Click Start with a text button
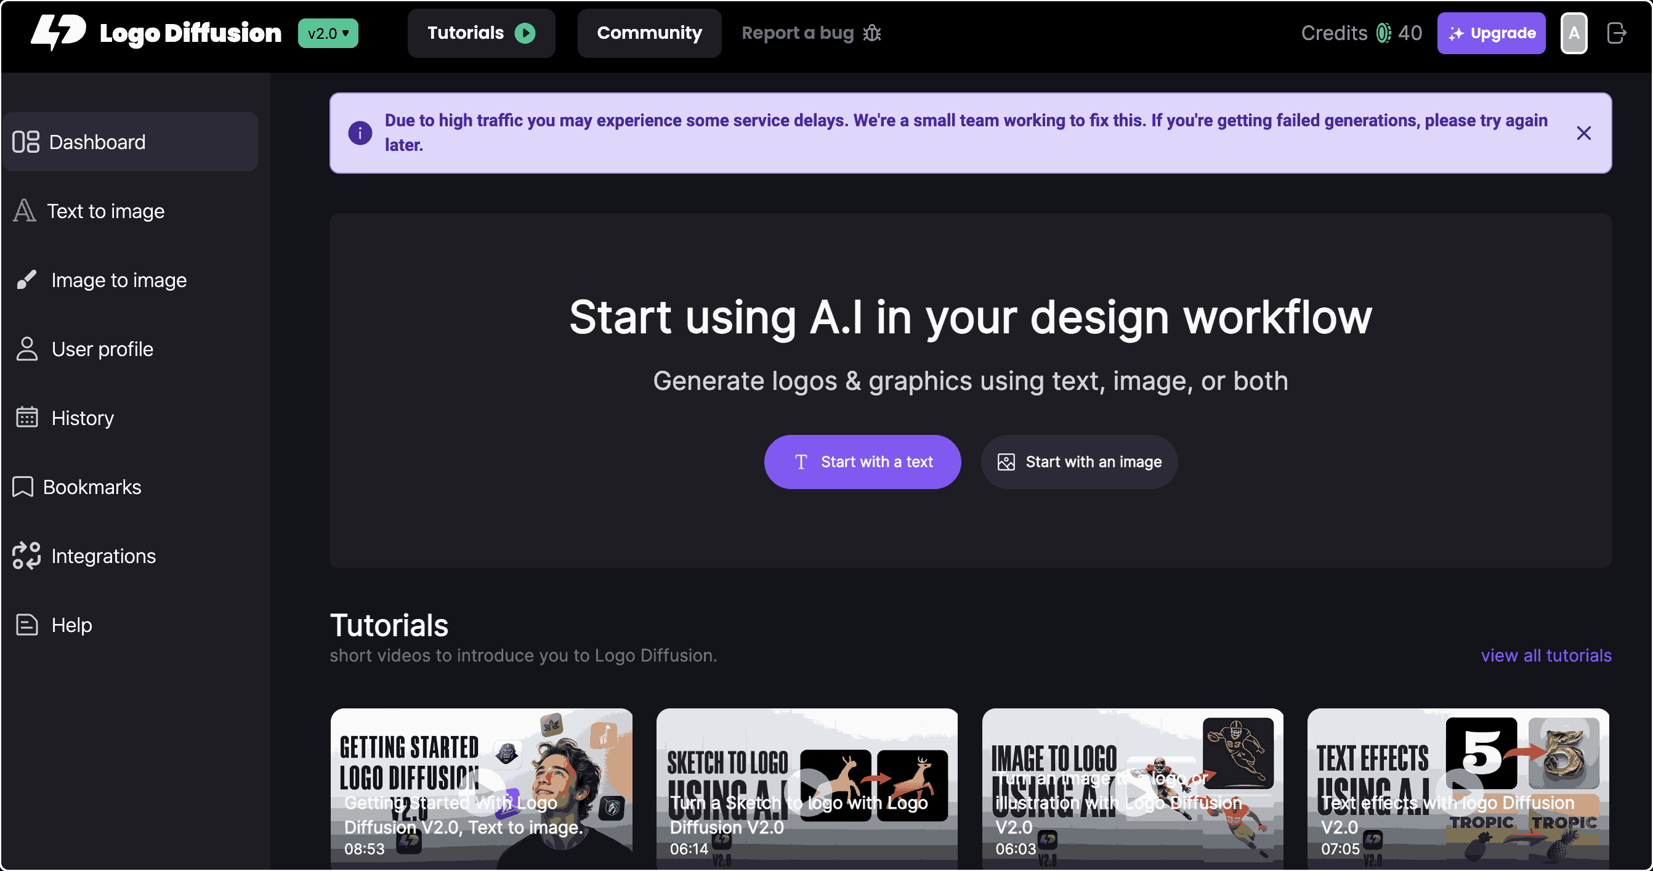The height and width of the screenshot is (871, 1653). 862,462
